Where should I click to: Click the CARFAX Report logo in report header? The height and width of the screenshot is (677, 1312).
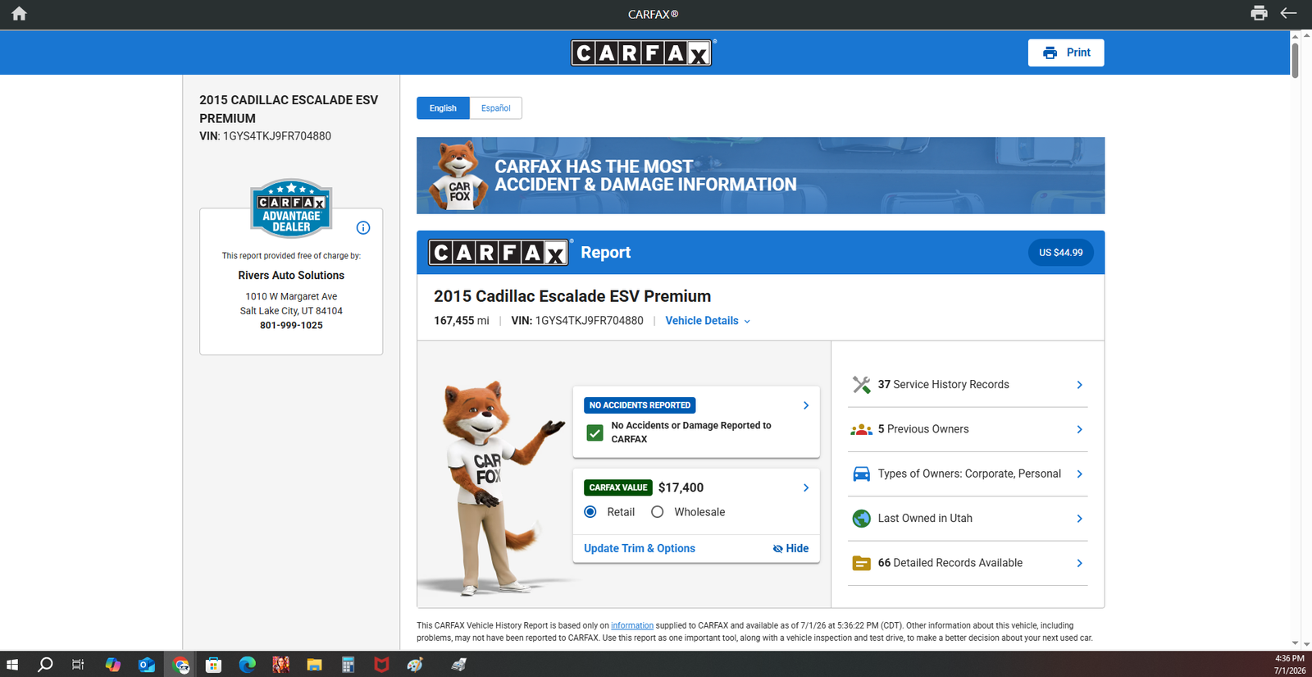click(499, 253)
